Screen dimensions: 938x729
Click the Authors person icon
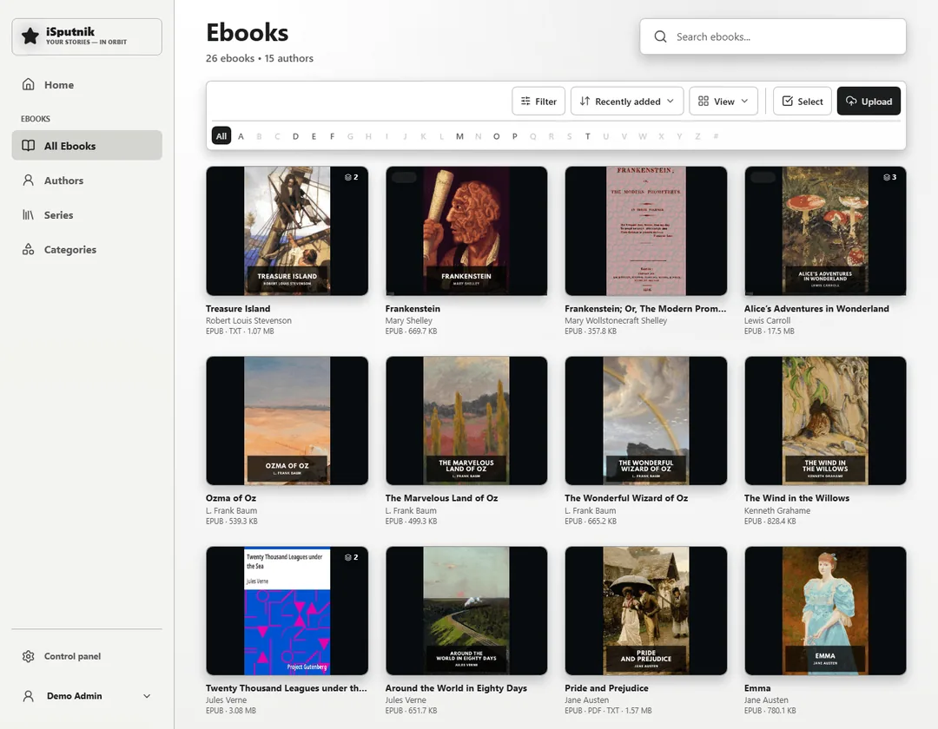pyautogui.click(x=28, y=180)
